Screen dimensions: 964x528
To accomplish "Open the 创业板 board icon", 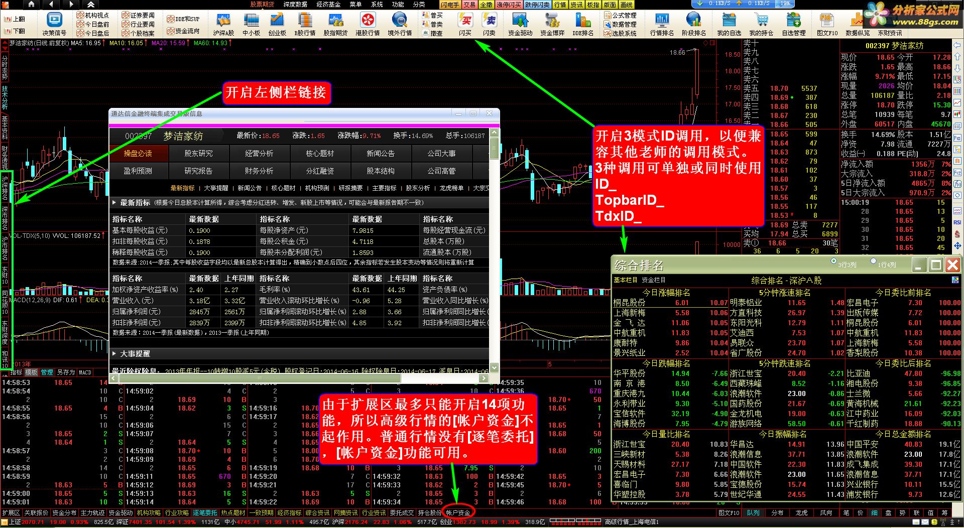I will [x=277, y=24].
